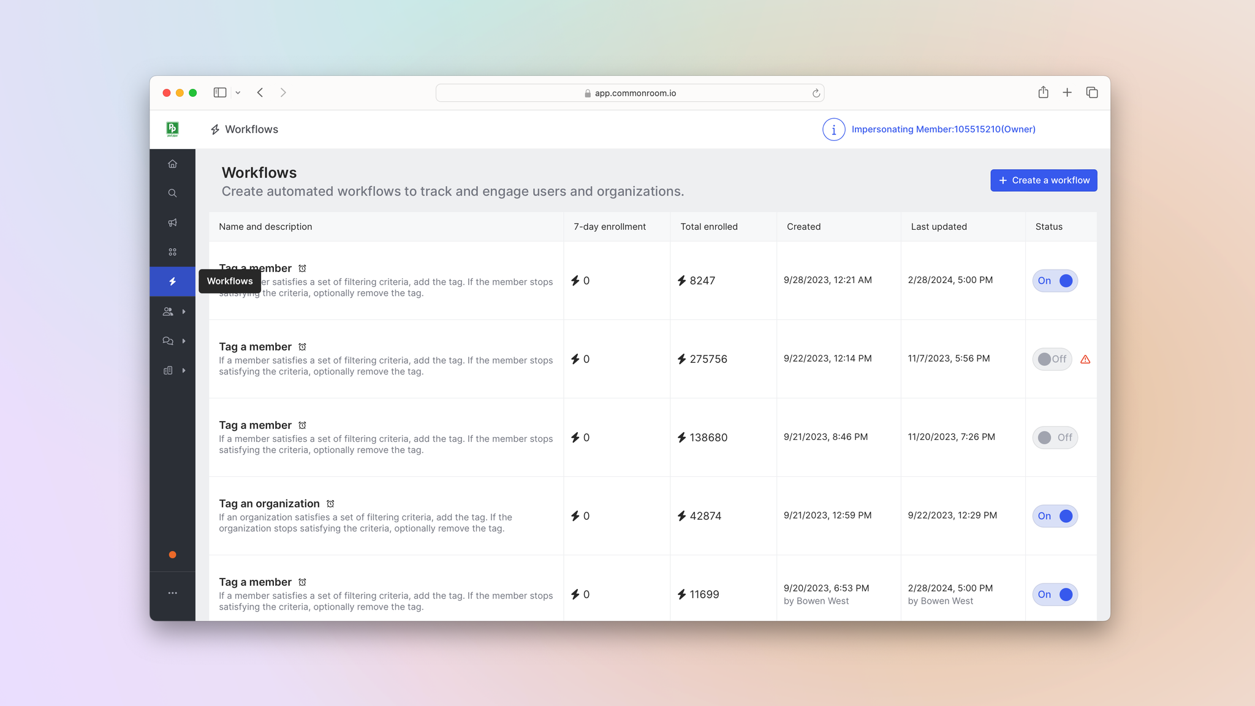This screenshot has width=1255, height=706.
Task: Click the Name and description column header
Action: point(265,227)
